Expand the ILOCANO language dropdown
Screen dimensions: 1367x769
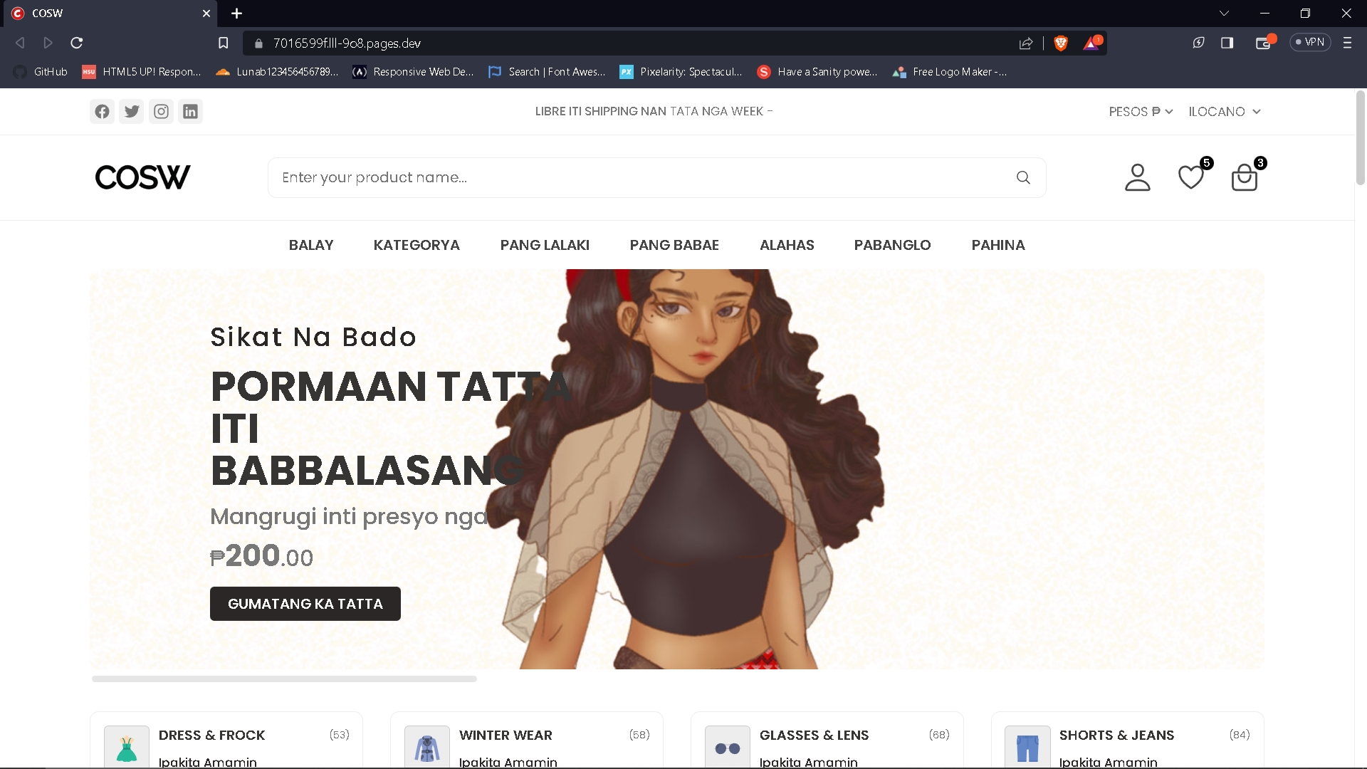(1225, 112)
